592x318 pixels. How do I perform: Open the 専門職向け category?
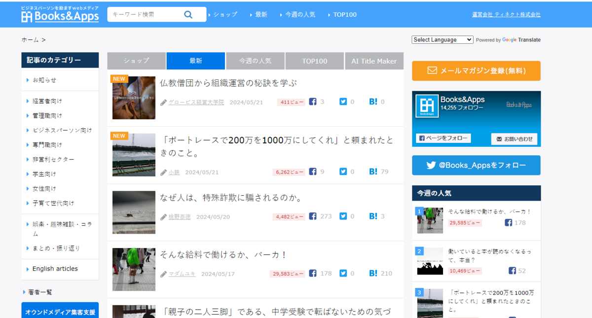[47, 145]
